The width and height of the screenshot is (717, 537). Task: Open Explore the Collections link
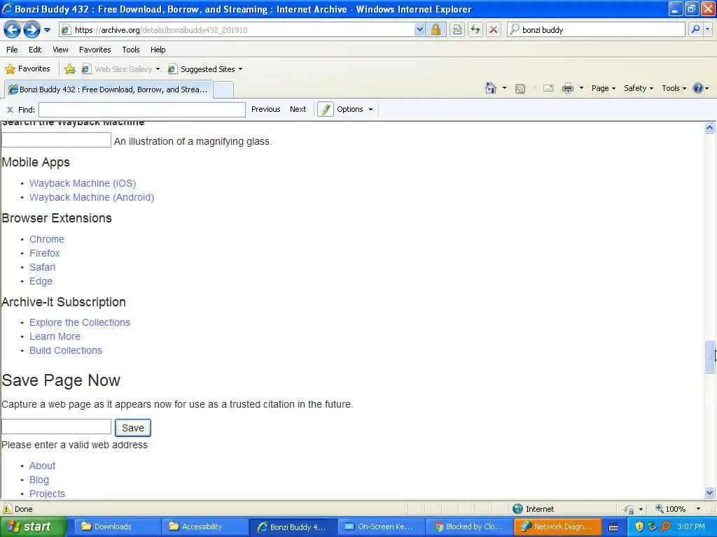[80, 322]
